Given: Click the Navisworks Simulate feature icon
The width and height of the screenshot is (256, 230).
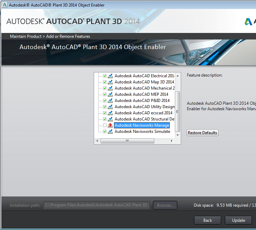Looking at the screenshot, I should [x=110, y=131].
